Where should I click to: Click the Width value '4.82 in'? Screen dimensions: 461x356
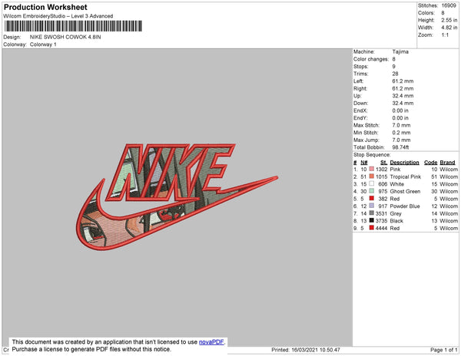pos(449,28)
